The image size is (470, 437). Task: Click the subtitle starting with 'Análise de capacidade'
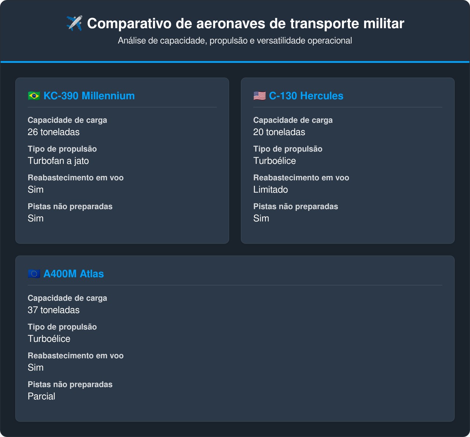[235, 41]
